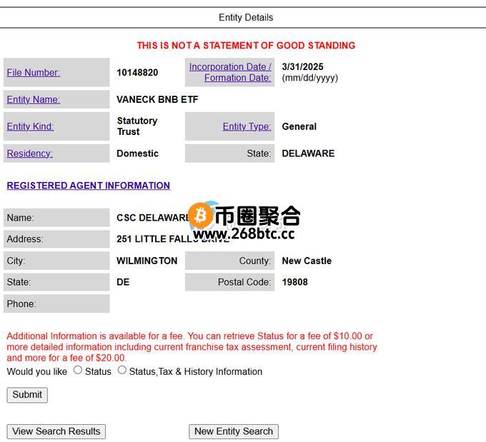Click the Entity Kind link
This screenshot has height=442, width=486.
(x=30, y=126)
